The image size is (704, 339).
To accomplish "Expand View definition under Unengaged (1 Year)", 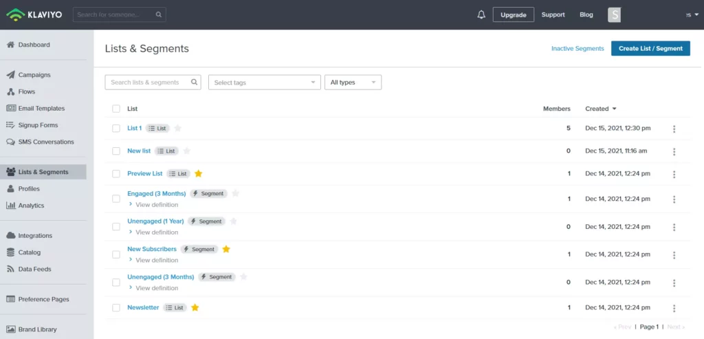I will coord(156,232).
